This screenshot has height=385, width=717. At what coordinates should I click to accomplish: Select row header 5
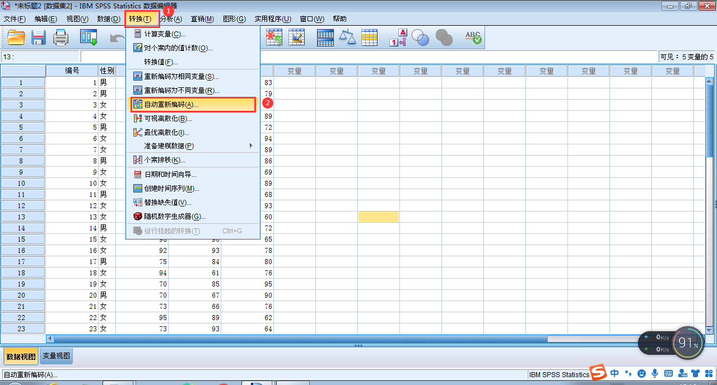(x=23, y=127)
